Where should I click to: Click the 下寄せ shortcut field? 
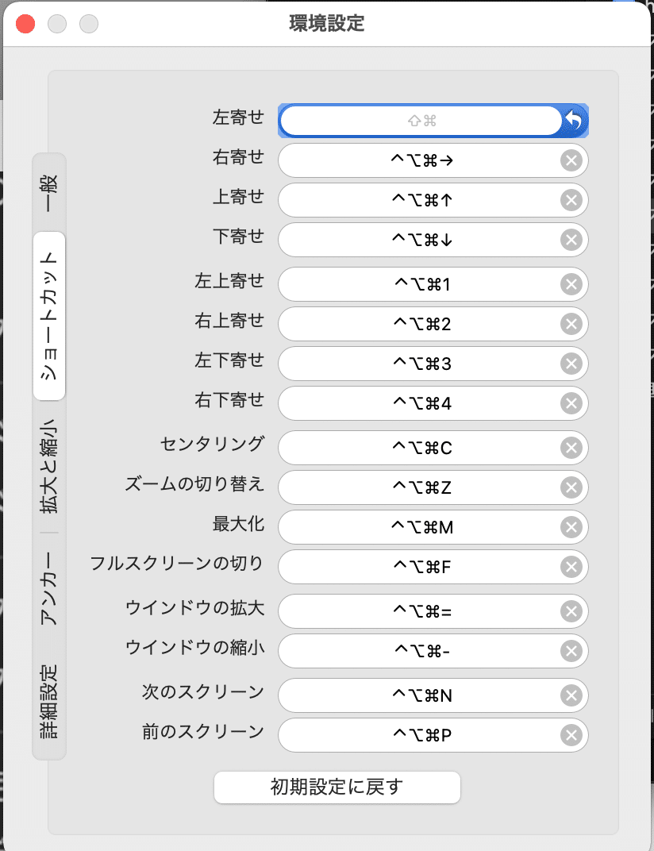421,240
